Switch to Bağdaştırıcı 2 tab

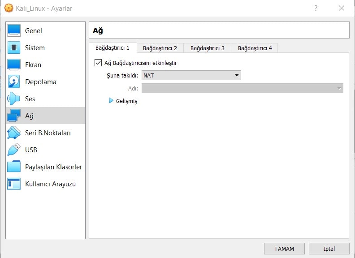coord(160,48)
